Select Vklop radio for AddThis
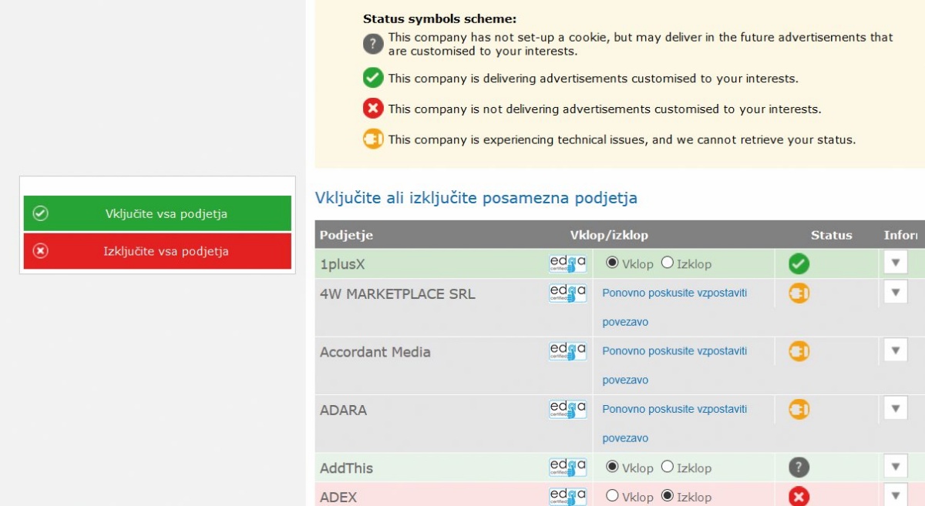The height and width of the screenshot is (506, 925). (x=612, y=467)
